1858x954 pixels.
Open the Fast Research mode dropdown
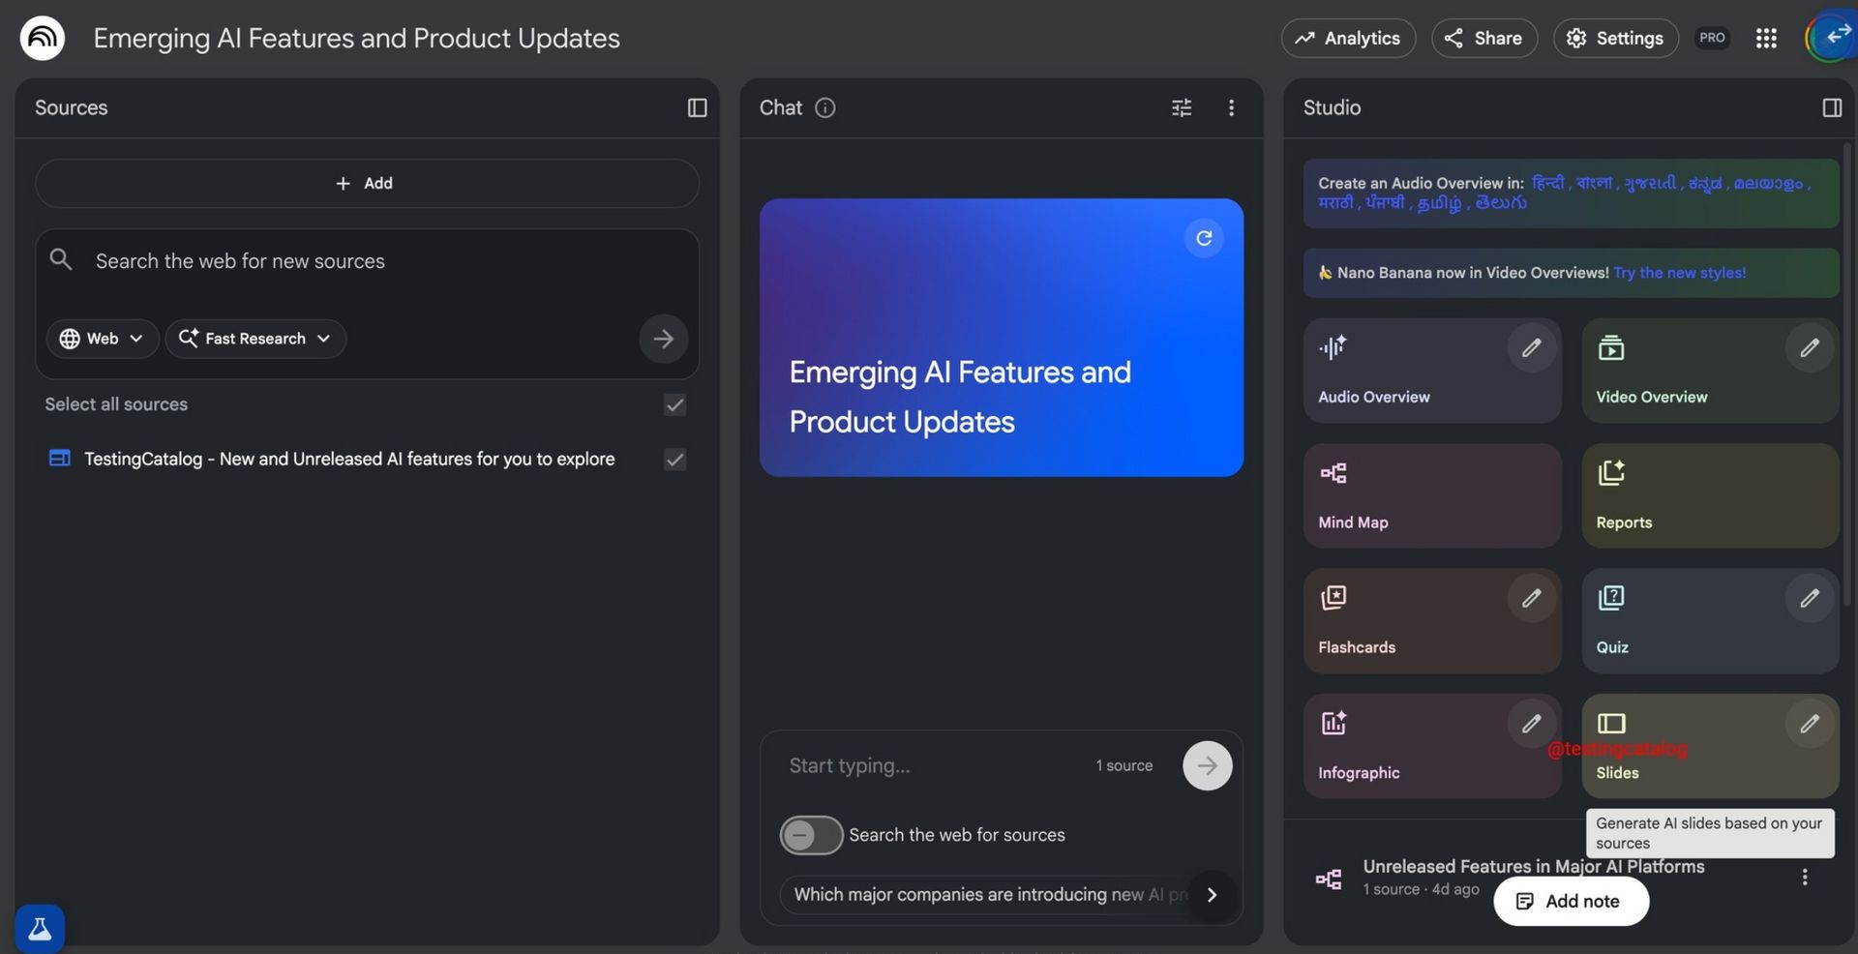pyautogui.click(x=255, y=339)
